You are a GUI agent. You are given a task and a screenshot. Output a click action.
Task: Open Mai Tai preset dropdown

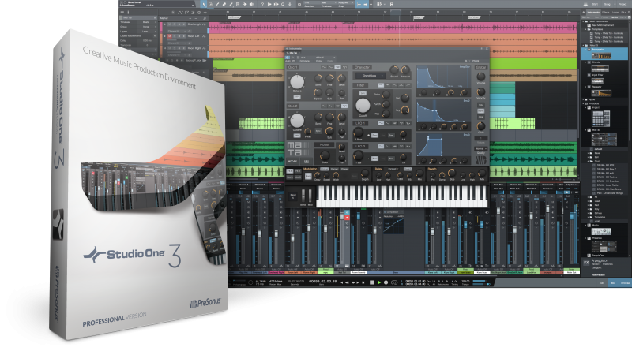(325, 58)
